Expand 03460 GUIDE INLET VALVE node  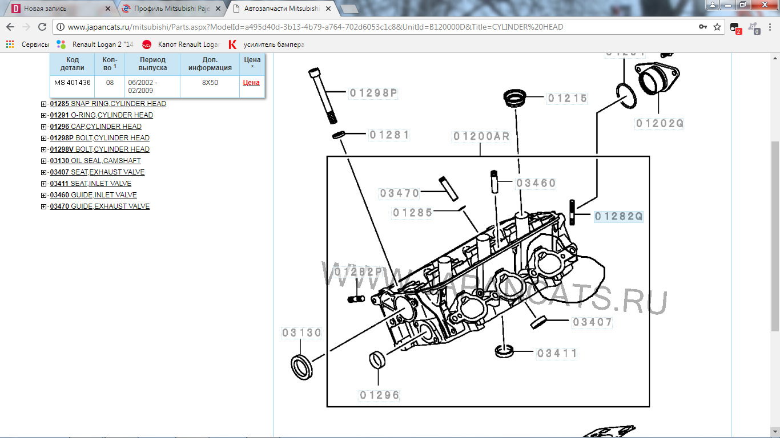click(x=44, y=195)
